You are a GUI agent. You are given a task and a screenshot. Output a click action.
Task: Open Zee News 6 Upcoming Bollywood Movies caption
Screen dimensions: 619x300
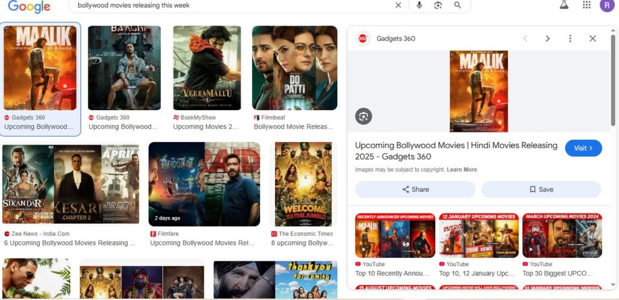[x=70, y=243]
